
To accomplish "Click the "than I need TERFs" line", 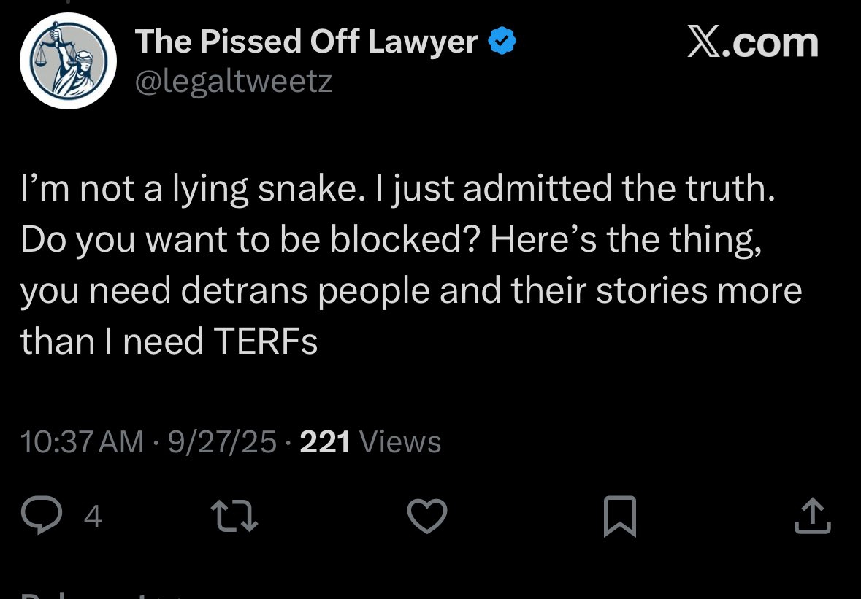I will tap(169, 341).
